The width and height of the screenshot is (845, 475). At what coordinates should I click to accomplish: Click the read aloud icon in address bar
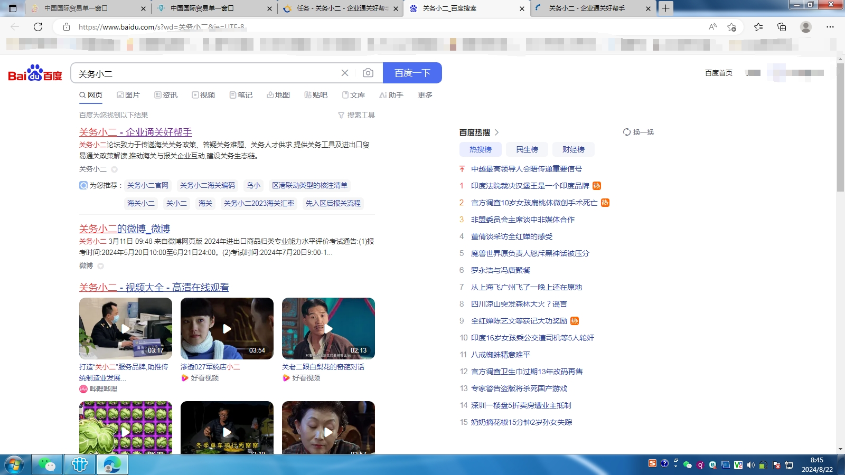[712, 27]
